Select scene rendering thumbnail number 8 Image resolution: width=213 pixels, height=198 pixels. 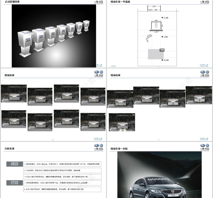[x=93, y=122]
